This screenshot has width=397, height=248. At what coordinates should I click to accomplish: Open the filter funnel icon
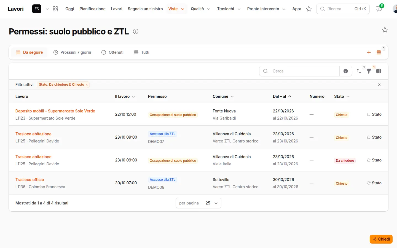[x=369, y=71]
